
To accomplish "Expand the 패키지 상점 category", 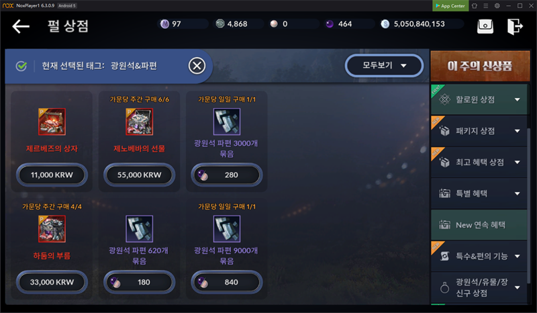I will 479,131.
